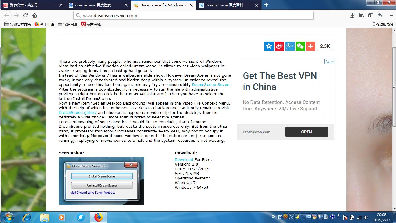Share page to Sina Weibo

tap(279, 46)
